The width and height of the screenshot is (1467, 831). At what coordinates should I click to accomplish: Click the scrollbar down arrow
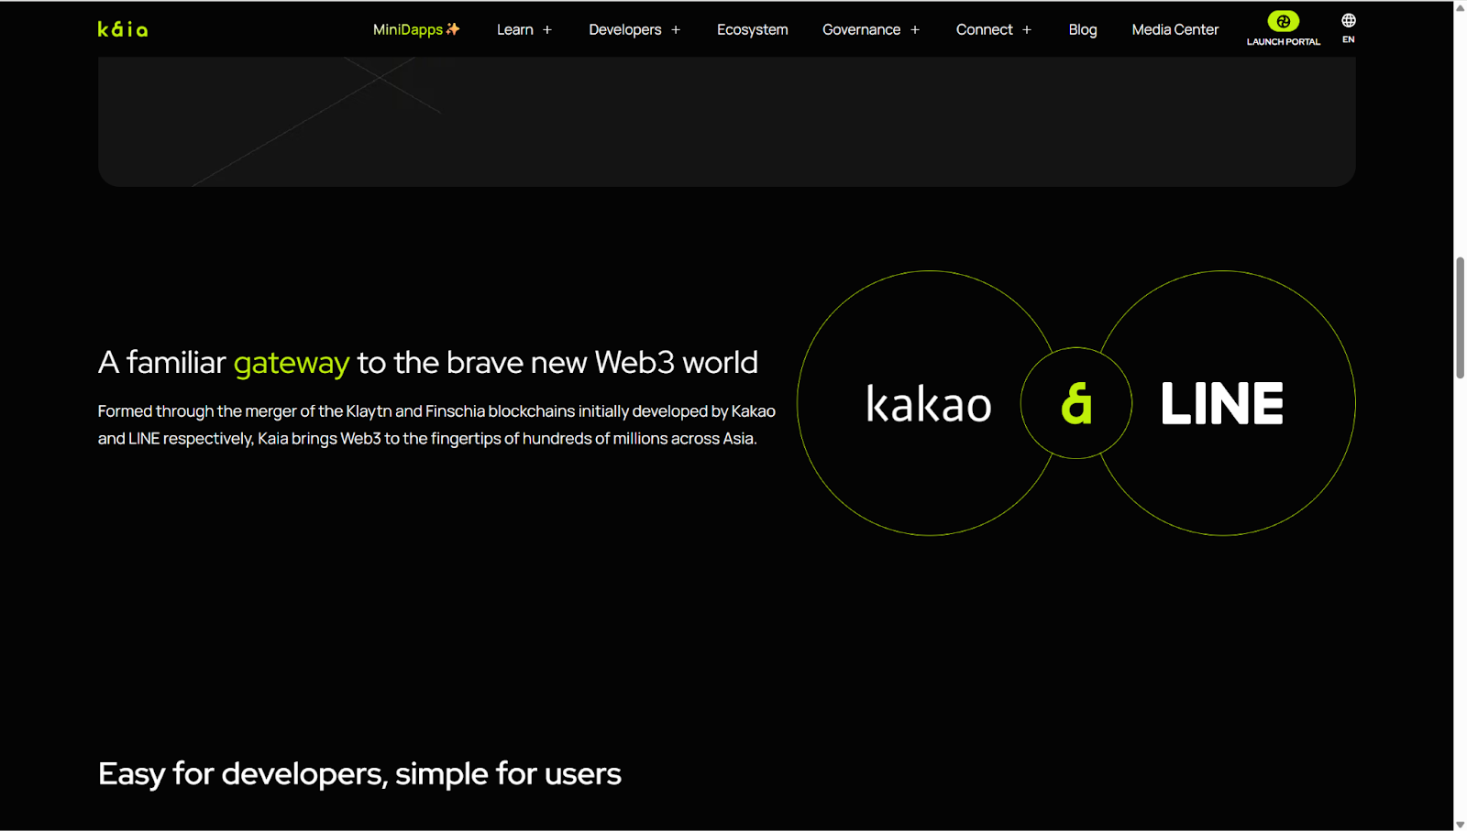(1460, 824)
